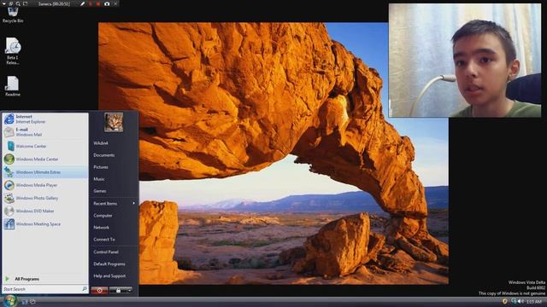This screenshot has width=547, height=307.
Task: Click the Windows Media Player icon
Action: coord(9,185)
